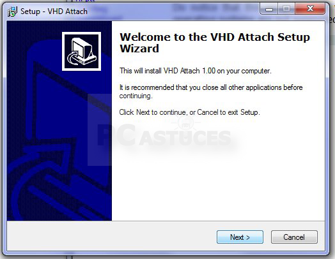Click the greyed-out maximize button
The height and width of the screenshot is (259, 335).
pos(286,8)
